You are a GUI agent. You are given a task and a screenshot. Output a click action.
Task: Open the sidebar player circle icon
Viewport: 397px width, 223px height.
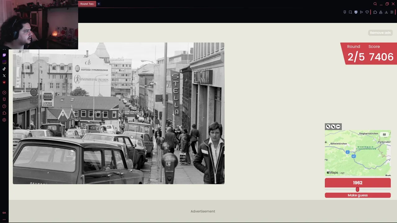pos(4,93)
